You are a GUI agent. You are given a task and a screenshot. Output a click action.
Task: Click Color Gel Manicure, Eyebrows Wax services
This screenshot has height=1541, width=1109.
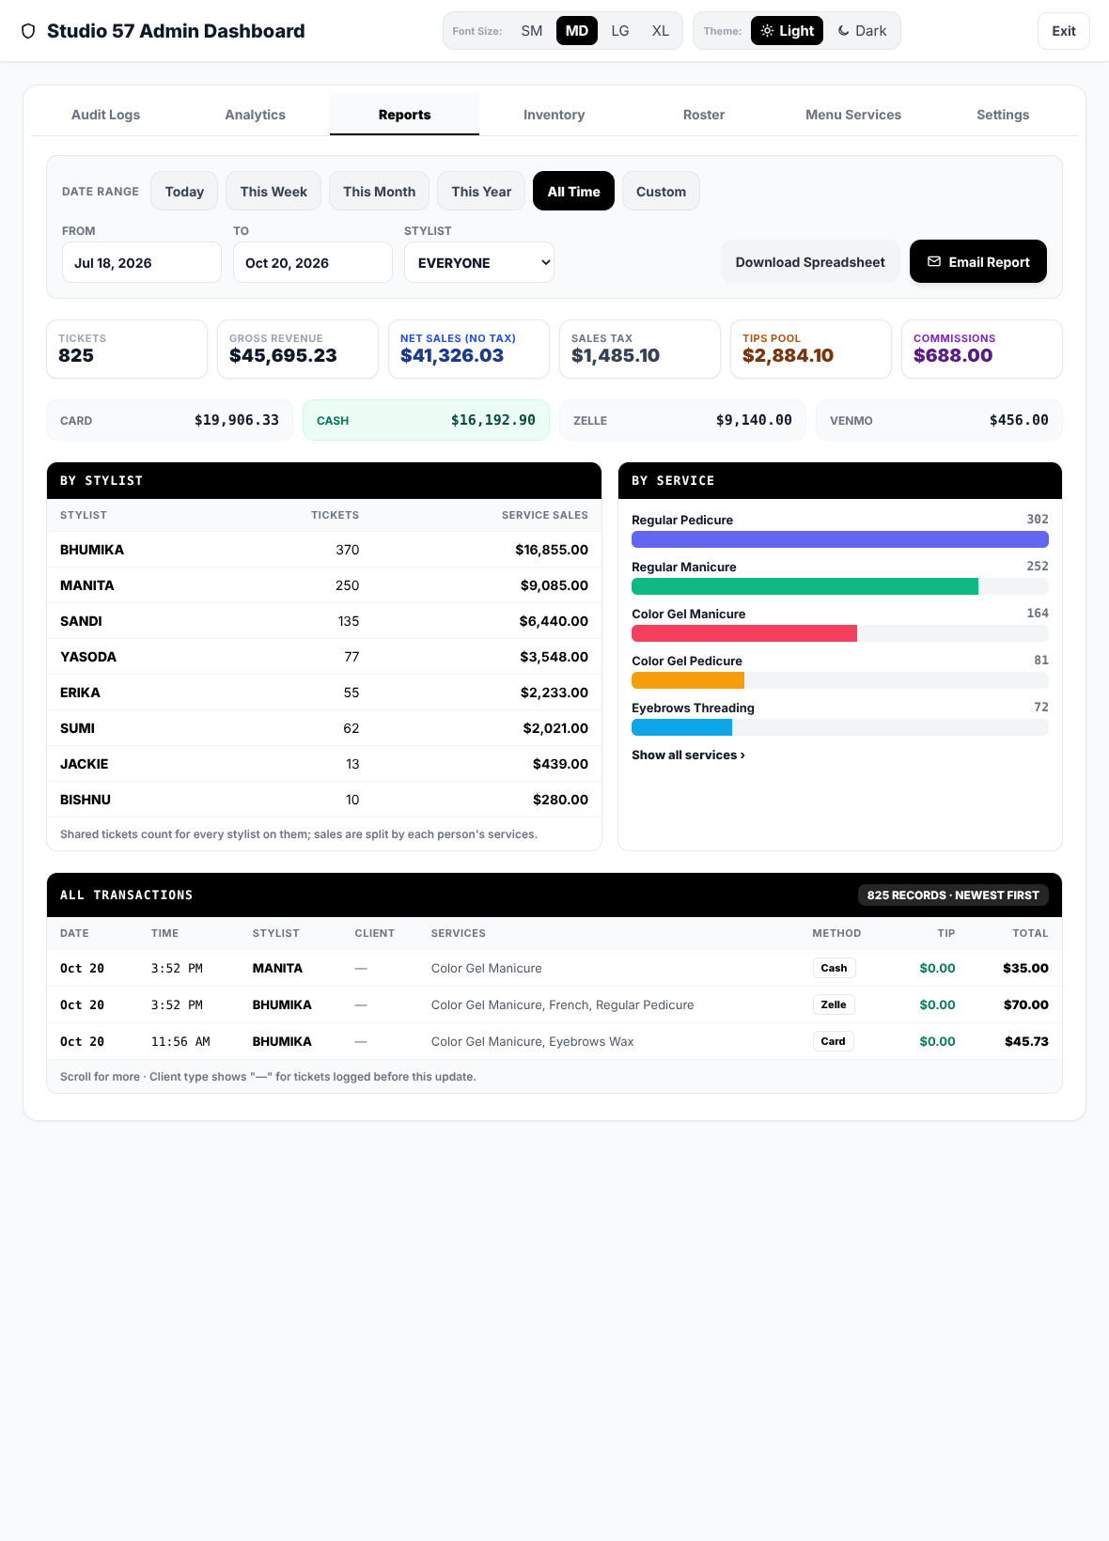tap(532, 1041)
